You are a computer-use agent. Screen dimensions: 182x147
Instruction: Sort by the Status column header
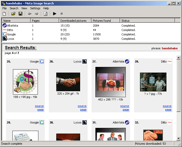(147, 21)
